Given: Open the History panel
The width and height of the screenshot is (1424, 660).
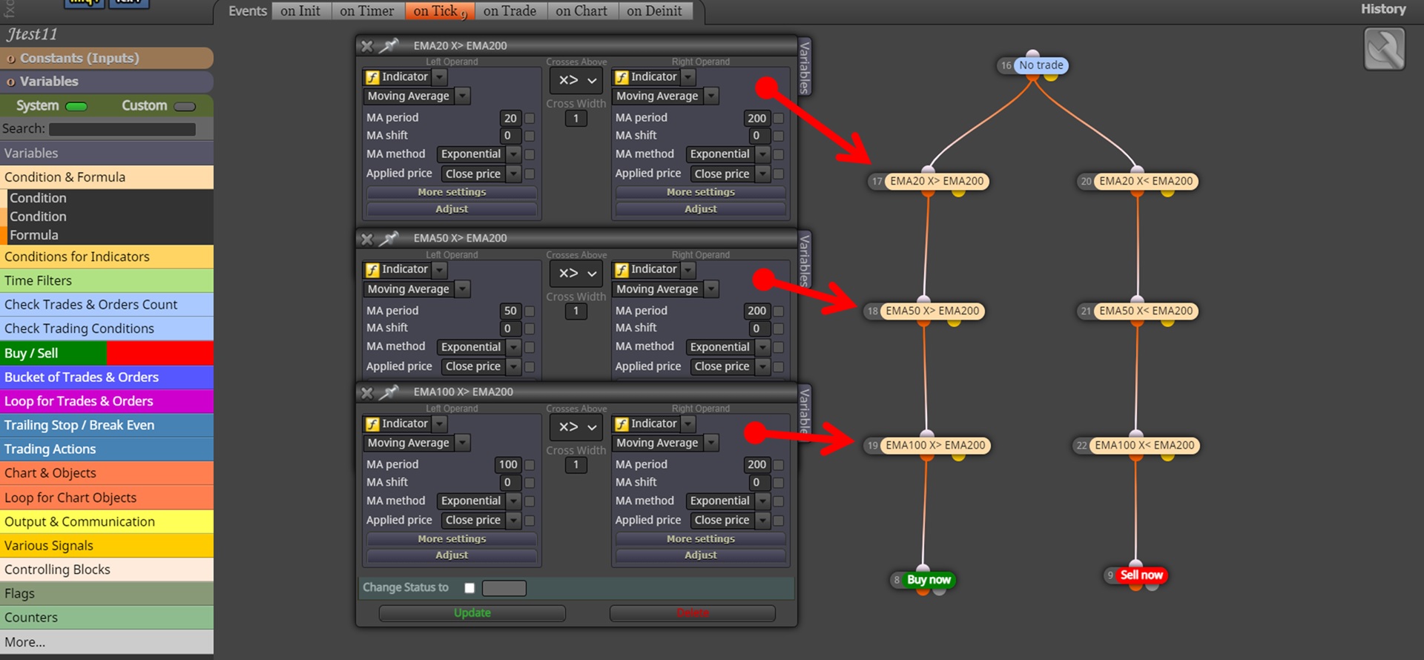Looking at the screenshot, I should pos(1383,9).
